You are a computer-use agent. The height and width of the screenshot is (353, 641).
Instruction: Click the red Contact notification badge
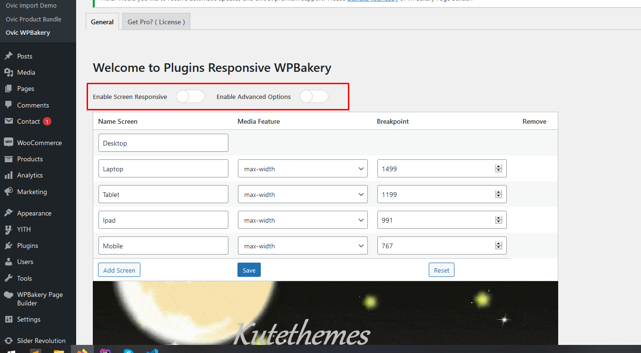(47, 121)
